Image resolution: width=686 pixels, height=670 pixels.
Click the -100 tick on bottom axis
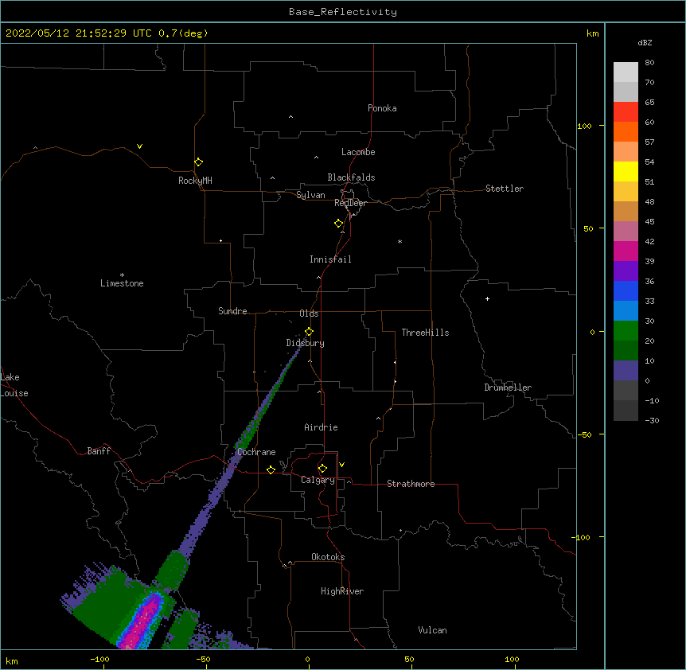point(99,659)
